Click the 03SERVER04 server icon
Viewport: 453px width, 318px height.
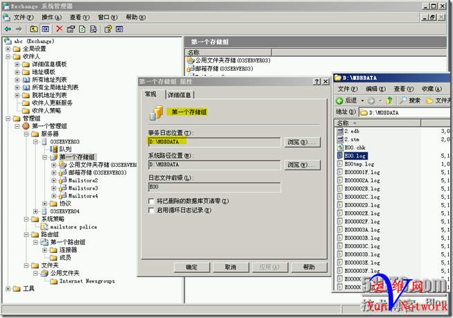[44, 211]
